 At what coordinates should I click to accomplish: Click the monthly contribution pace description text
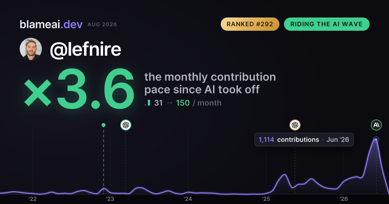click(210, 83)
